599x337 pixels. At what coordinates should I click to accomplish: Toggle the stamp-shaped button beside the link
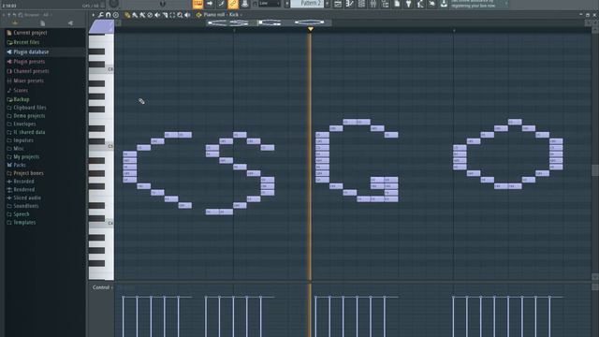(x=244, y=4)
